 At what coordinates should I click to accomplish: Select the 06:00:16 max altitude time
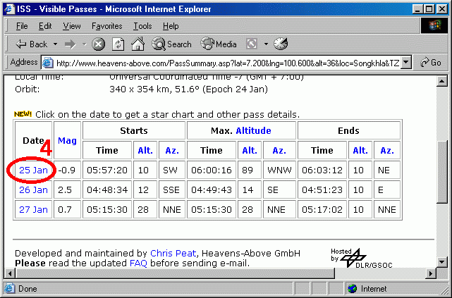pyautogui.click(x=212, y=170)
